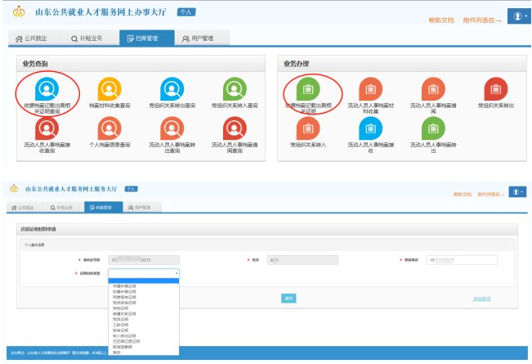
Task: Switch to 公共就业 tab
Action: [x=38, y=38]
